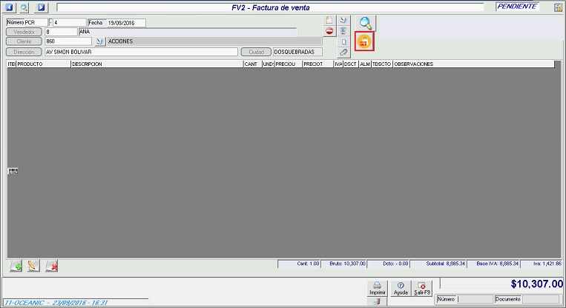Open Ayuda help

(x=401, y=288)
